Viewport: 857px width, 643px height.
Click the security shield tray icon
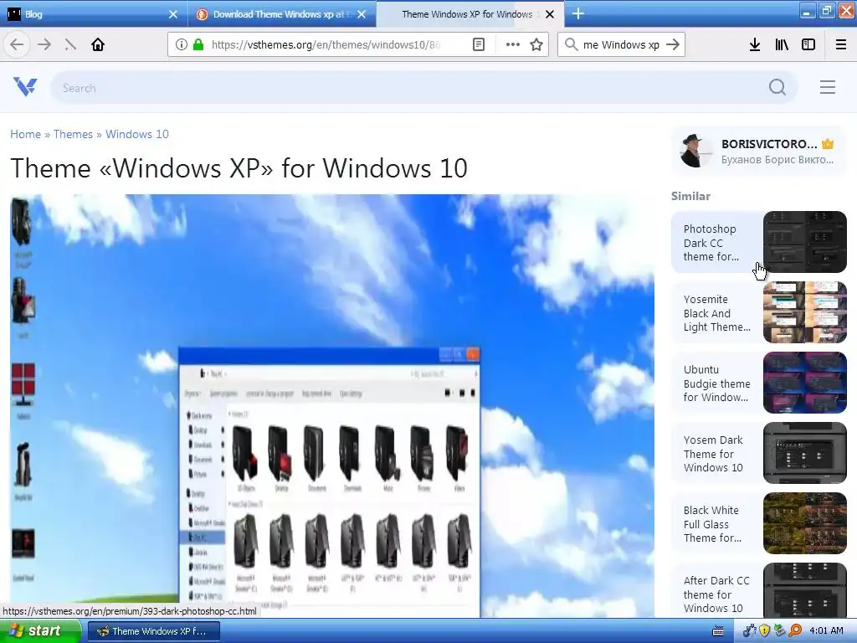(x=764, y=630)
